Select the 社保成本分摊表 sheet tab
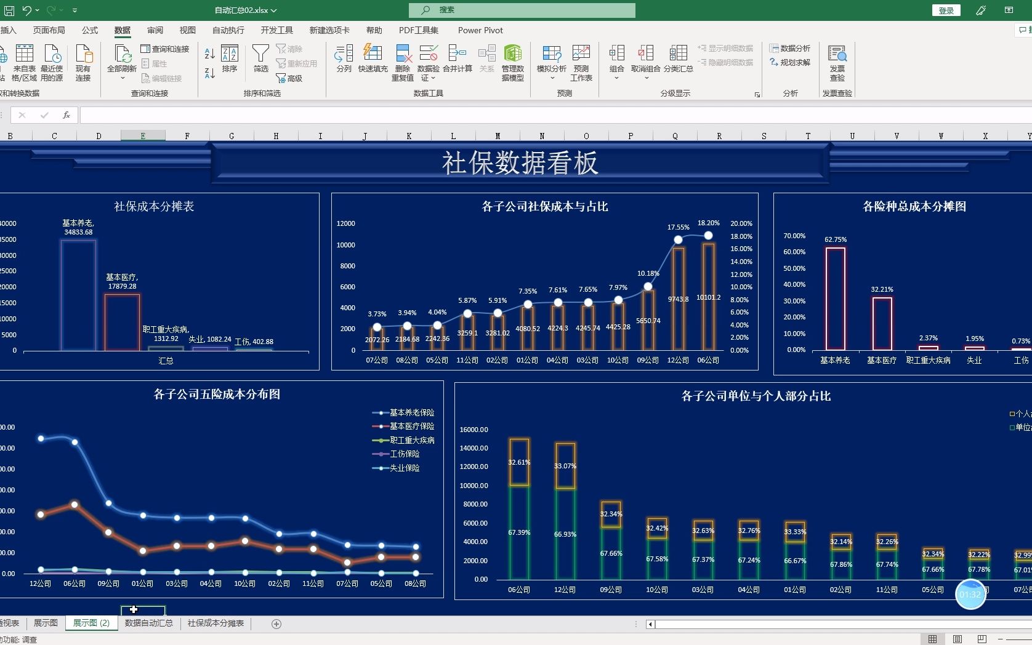1032x645 pixels. [216, 623]
